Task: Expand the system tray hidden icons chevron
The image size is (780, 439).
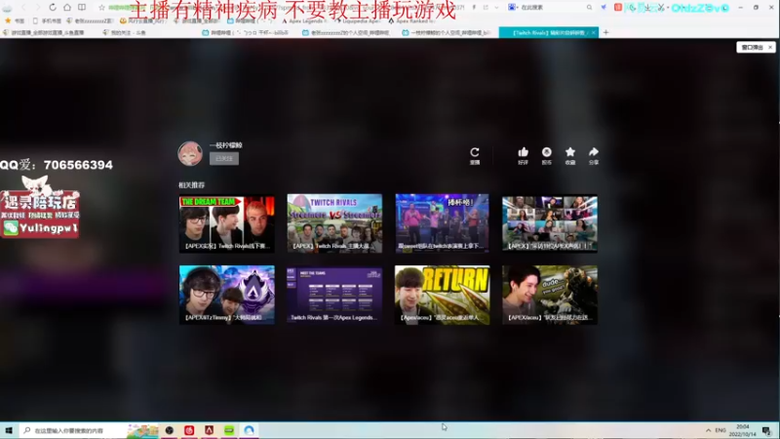Action: (708, 430)
